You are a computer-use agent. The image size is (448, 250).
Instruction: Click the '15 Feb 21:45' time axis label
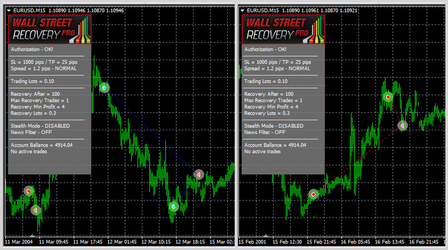click(x=322, y=242)
